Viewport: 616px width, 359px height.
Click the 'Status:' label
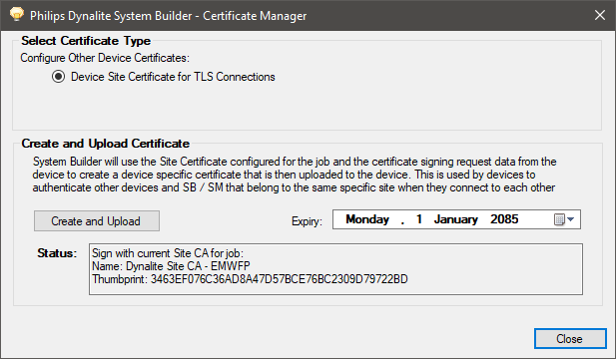pyautogui.click(x=57, y=253)
